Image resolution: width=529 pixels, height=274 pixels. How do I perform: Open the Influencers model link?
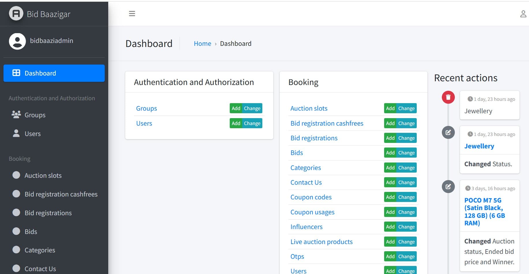(x=306, y=227)
